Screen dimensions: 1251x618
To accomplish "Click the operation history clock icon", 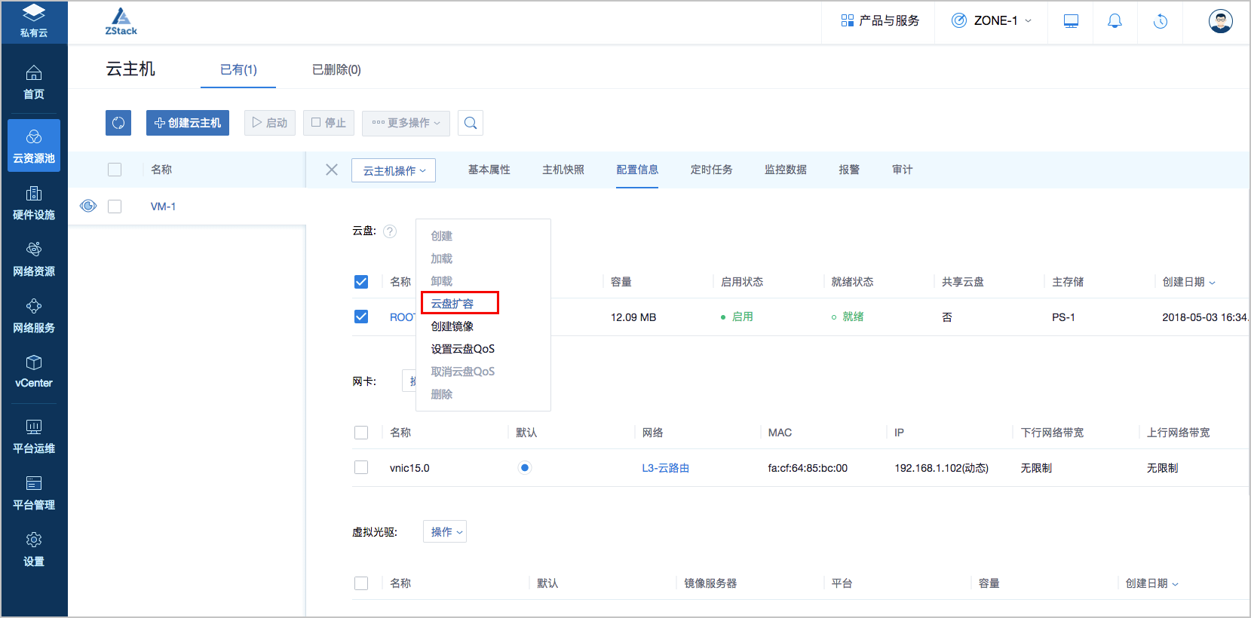I will (x=1160, y=21).
